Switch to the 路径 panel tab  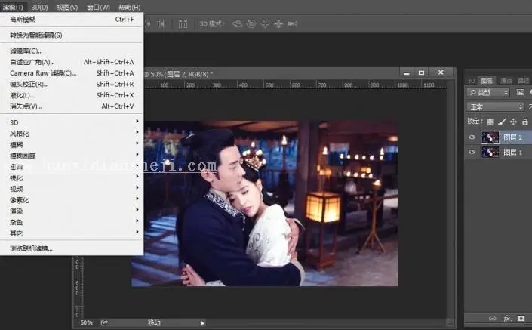coord(523,81)
